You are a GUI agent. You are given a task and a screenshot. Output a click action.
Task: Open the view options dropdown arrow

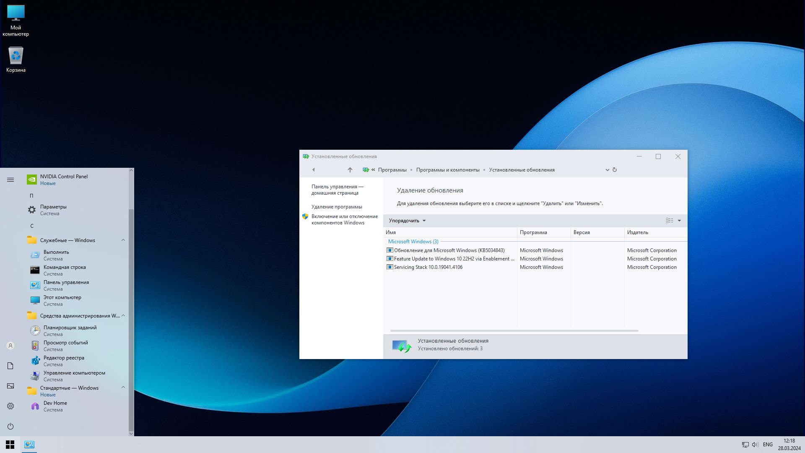point(679,221)
